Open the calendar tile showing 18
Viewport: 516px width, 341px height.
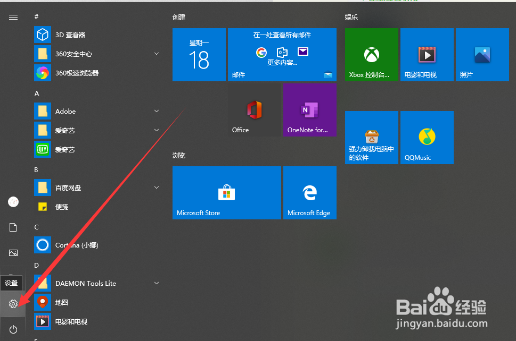[x=199, y=55]
